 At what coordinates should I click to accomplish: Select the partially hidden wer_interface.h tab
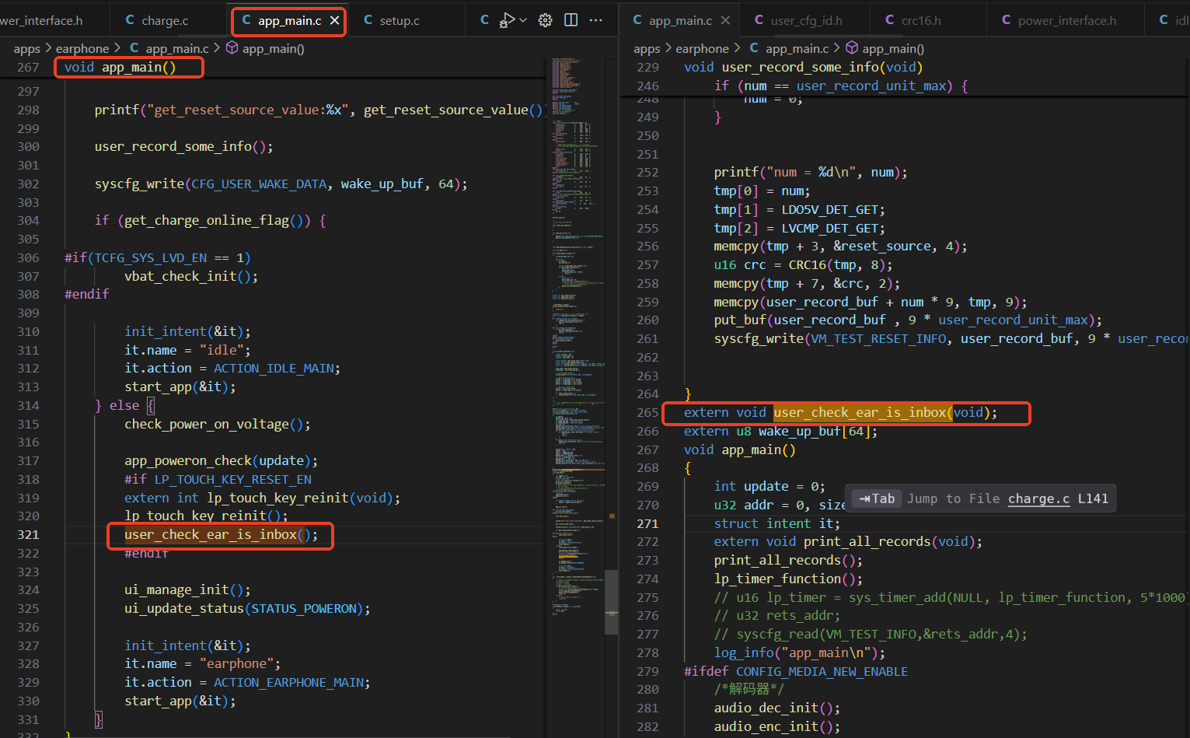42,20
